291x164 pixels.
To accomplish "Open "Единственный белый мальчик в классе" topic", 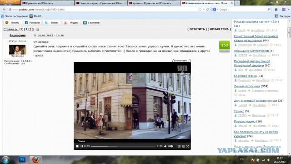I will click(256, 38).
